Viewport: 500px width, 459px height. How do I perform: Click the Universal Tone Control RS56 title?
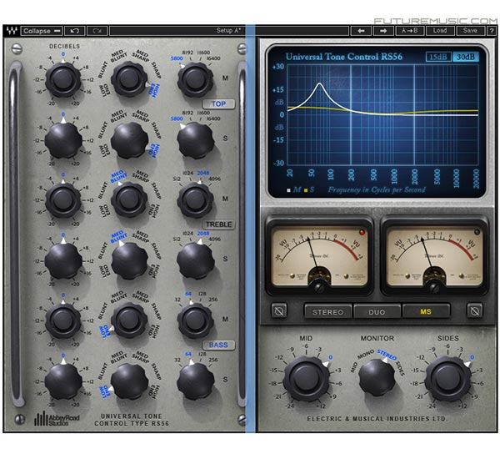(344, 57)
